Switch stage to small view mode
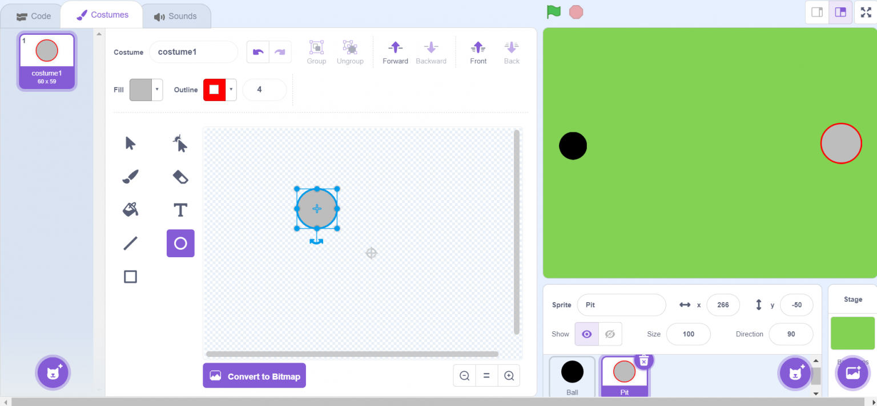Viewport: 877px width, 406px height. [816, 11]
